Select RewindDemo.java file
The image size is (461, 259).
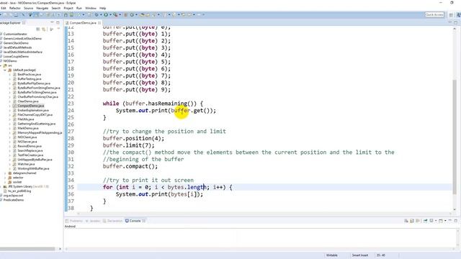tap(30, 146)
